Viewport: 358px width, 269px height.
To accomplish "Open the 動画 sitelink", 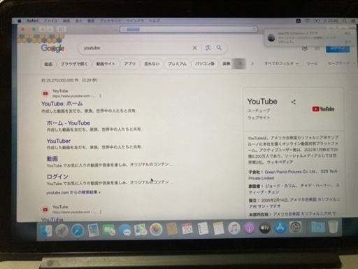I will click(x=52, y=159).
